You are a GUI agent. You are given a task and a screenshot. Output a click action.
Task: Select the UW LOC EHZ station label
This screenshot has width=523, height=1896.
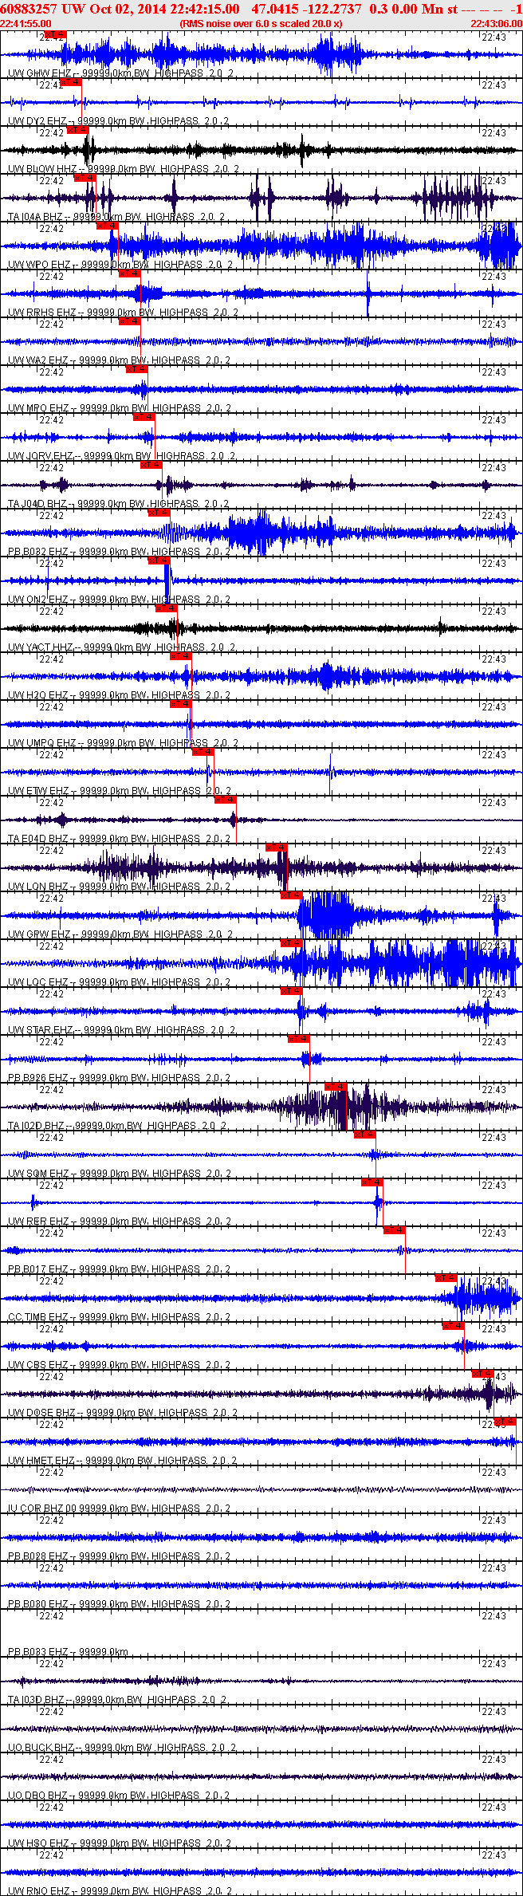tap(40, 982)
